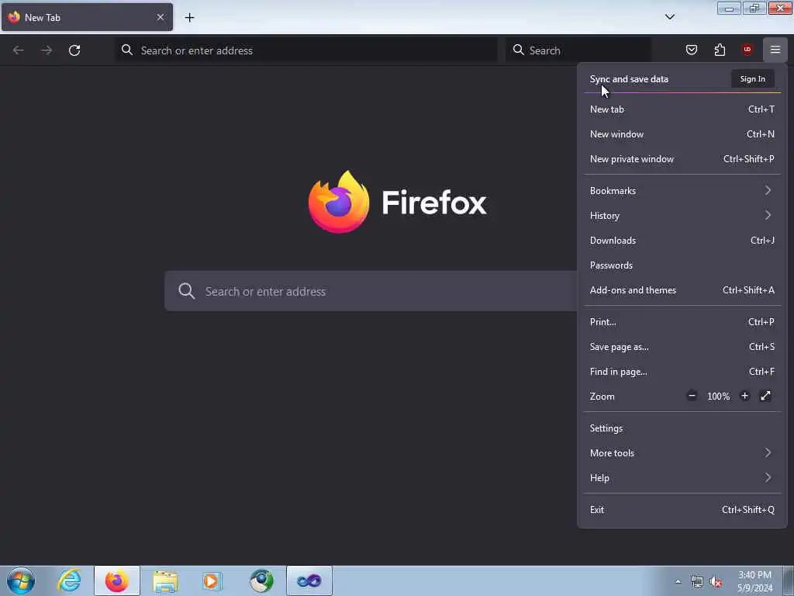Open Passwords from the menu
The width and height of the screenshot is (794, 596).
pyautogui.click(x=682, y=265)
